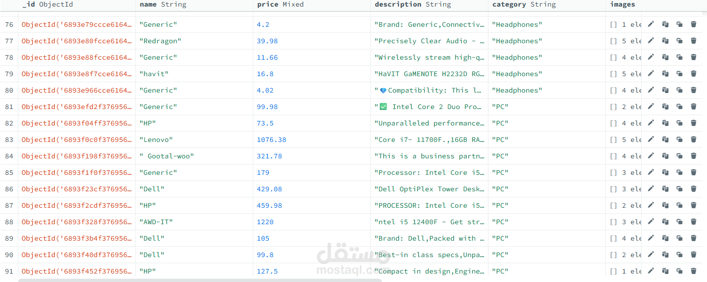Delete the havit document row 79
This screenshot has height=282, width=707.
pyautogui.click(x=693, y=74)
